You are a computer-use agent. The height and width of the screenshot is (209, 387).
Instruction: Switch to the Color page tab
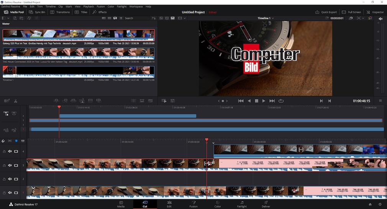tap(218, 204)
